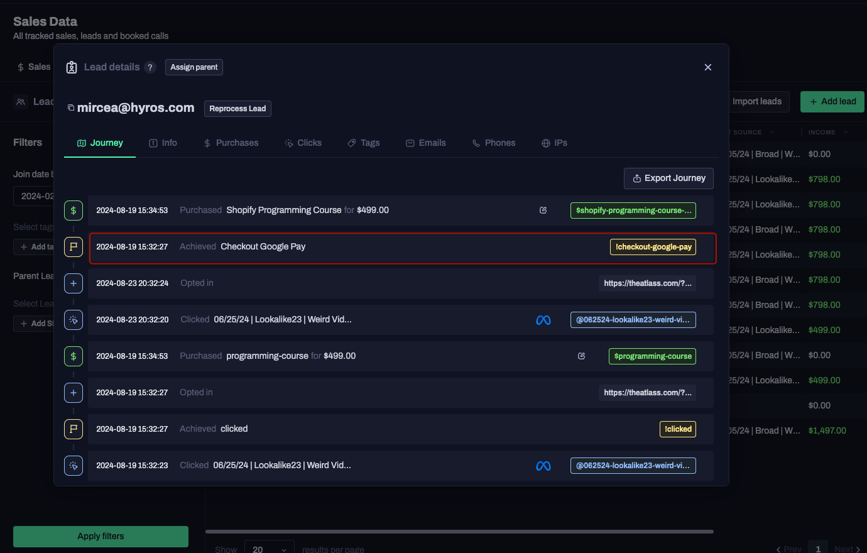The image size is (867, 553).
Task: Click click-event icon for 2024-08-19 15:32:23 row
Action: (74, 466)
